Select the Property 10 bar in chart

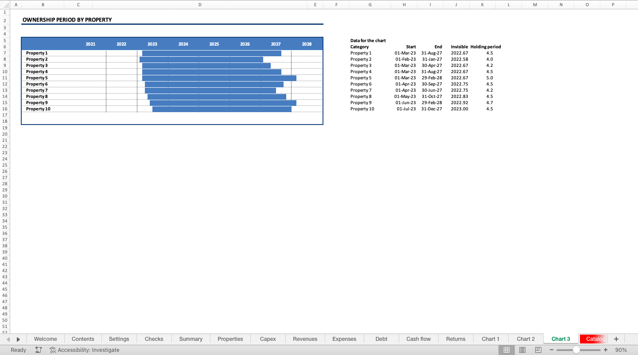coord(222,109)
